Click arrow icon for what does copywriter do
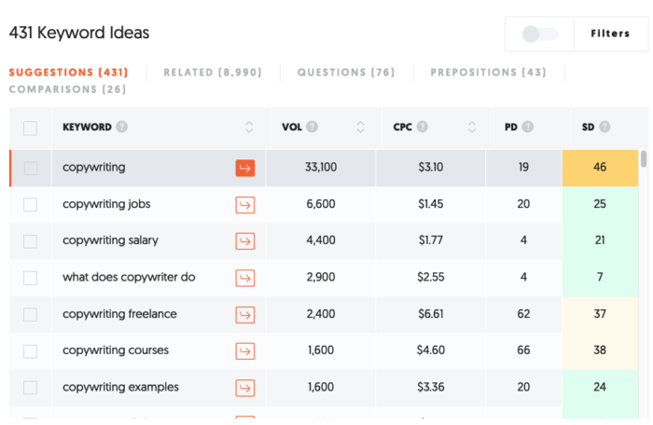The width and height of the screenshot is (653, 425). pyautogui.click(x=245, y=278)
